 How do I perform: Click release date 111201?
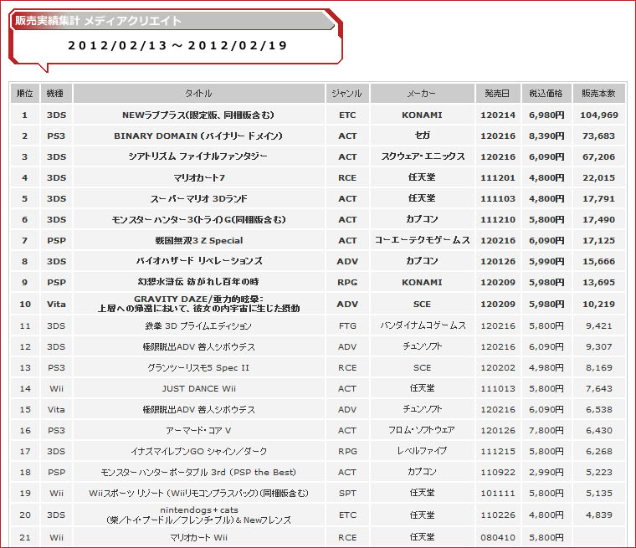tap(498, 177)
